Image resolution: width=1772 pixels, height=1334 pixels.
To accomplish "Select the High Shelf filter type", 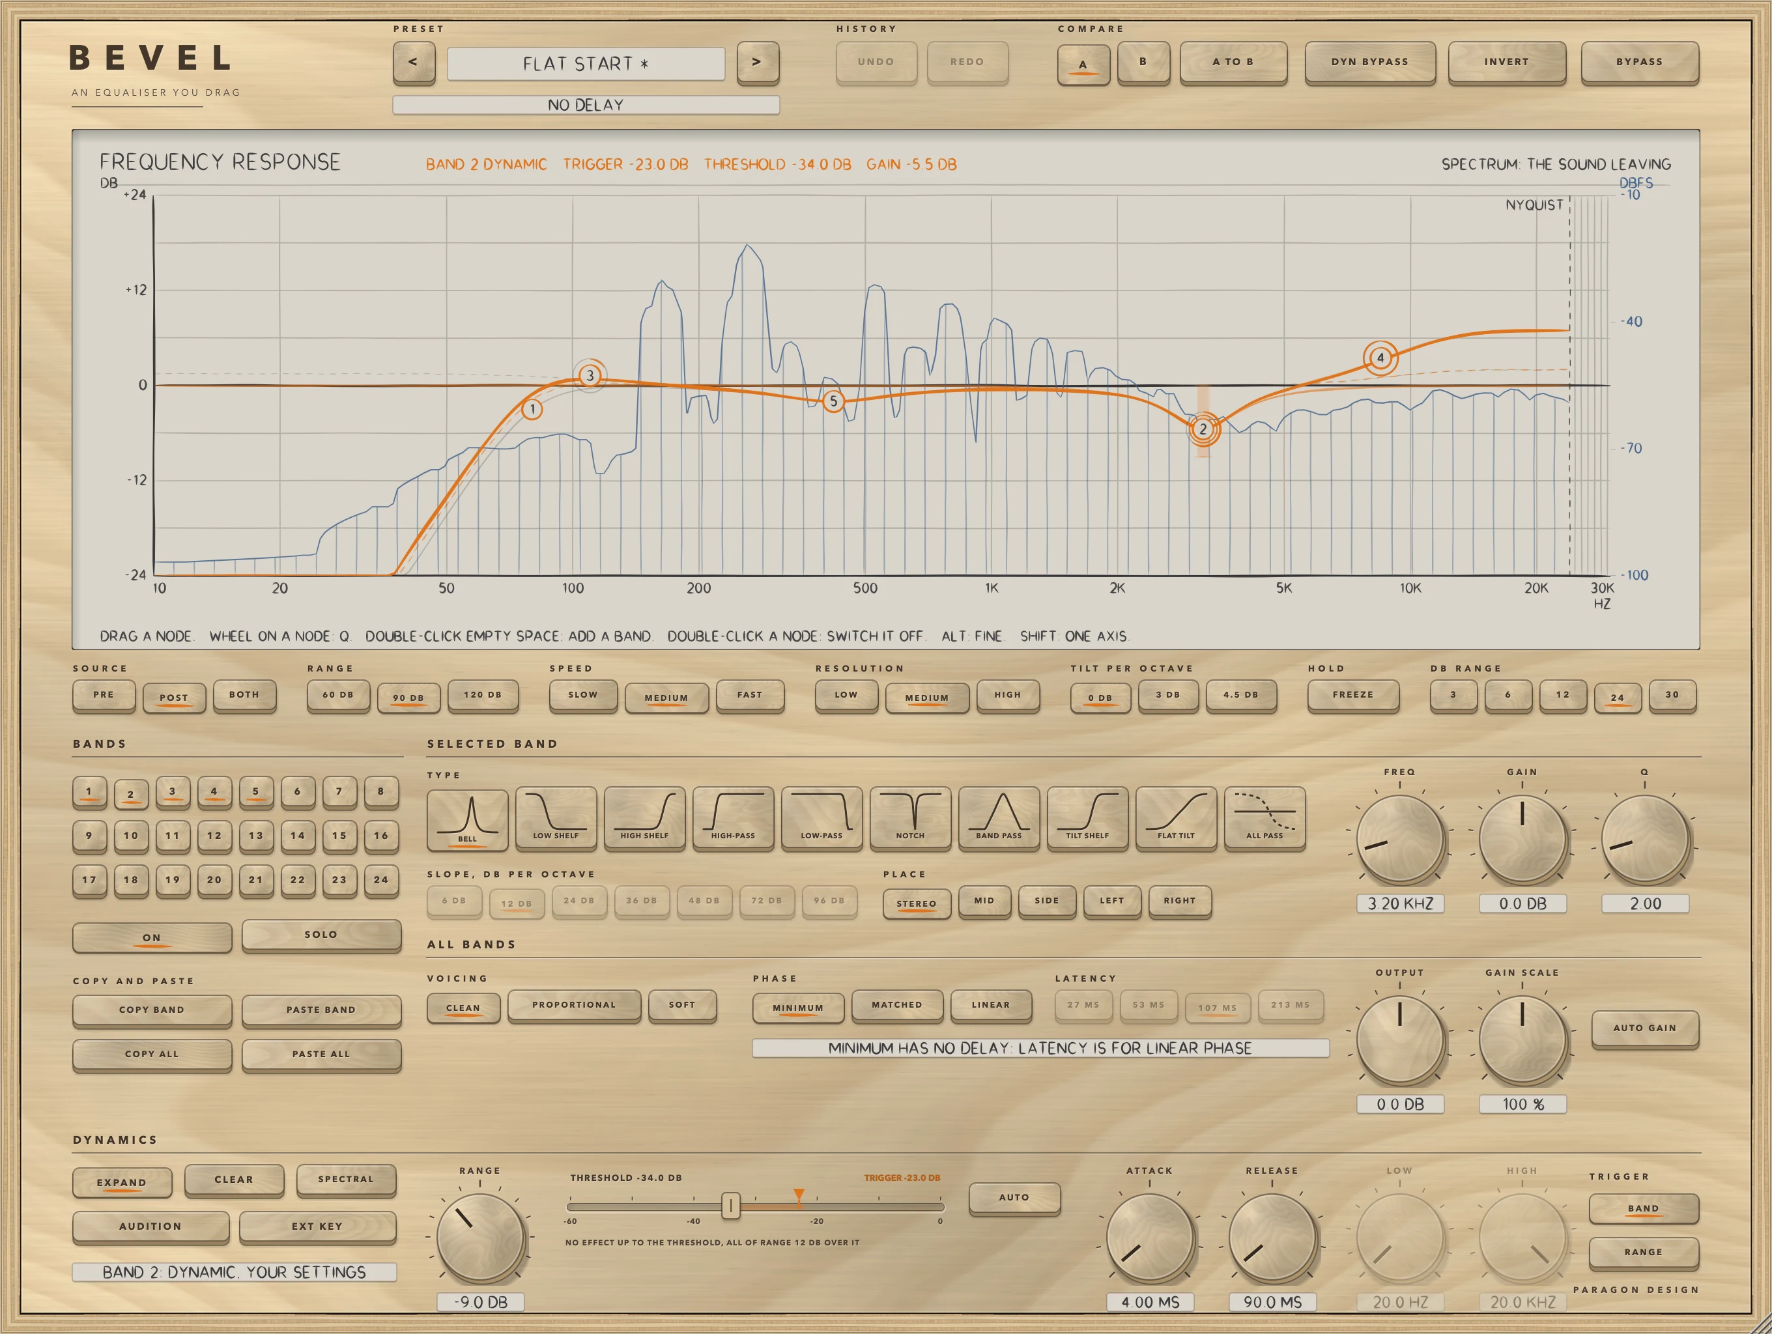I will tap(644, 817).
